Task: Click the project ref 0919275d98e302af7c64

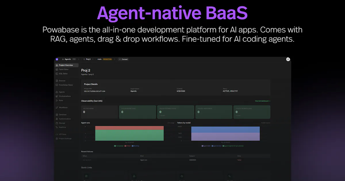Action: (95, 91)
